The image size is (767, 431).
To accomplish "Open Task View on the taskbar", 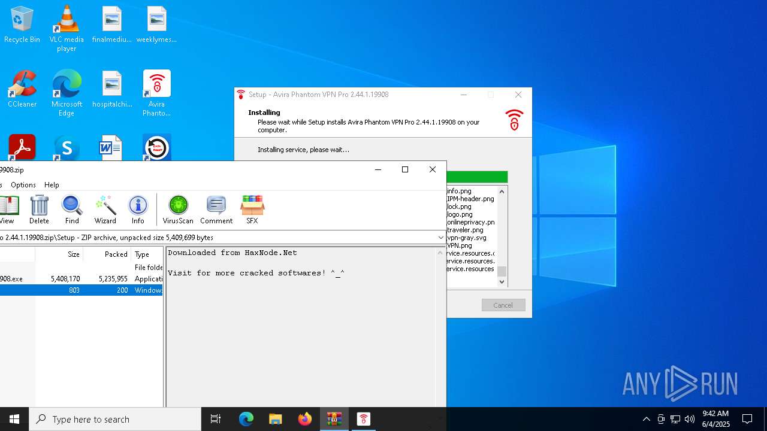I will [216, 419].
